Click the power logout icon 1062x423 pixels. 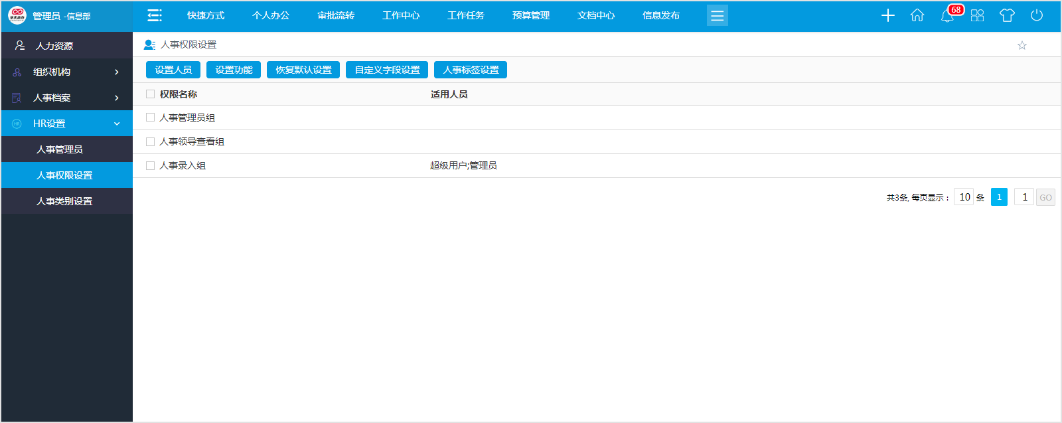point(1037,15)
